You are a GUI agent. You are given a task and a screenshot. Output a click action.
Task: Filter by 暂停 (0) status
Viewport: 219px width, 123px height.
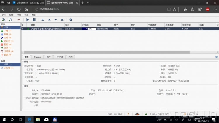pos(8,45)
